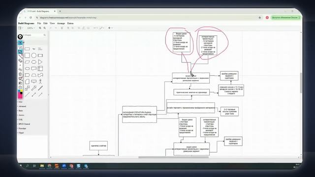Click the trash bin in the annotation toolbar
The image size is (315, 177).
click(x=20, y=74)
